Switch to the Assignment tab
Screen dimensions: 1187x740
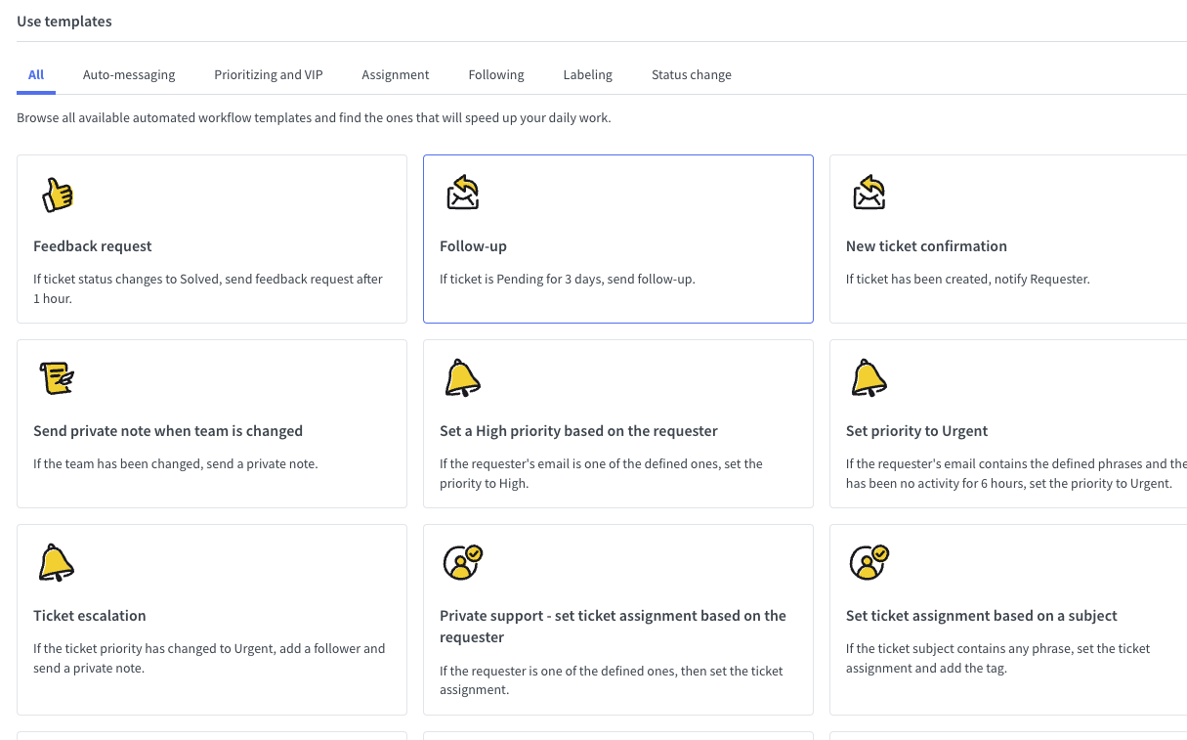coord(396,74)
